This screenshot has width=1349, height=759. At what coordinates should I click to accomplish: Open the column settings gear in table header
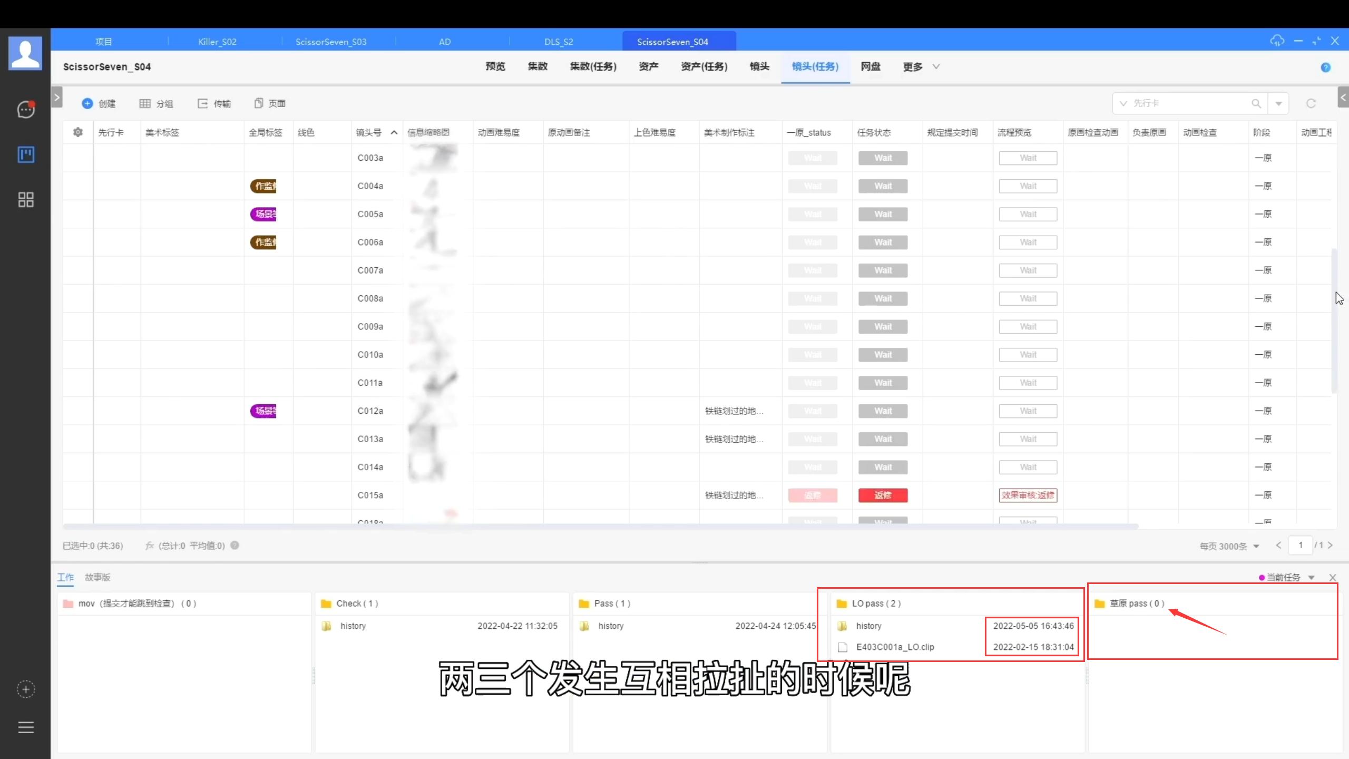[x=77, y=132]
